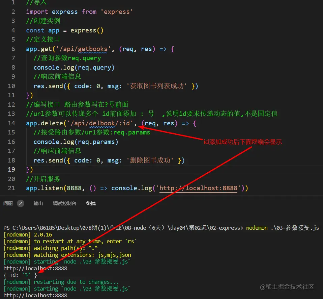This screenshot has height=299, width=323.
Task: Click the //查询参数req.query comment
Action: click(67, 58)
